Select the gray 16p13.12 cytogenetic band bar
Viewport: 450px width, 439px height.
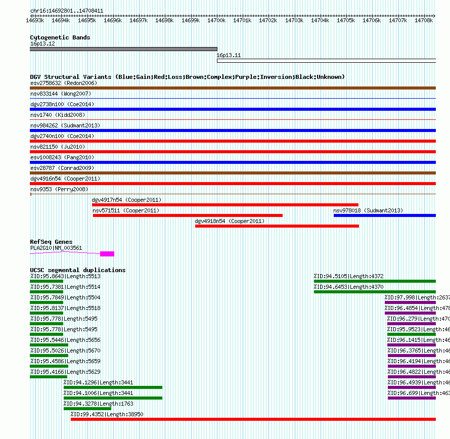(123, 49)
